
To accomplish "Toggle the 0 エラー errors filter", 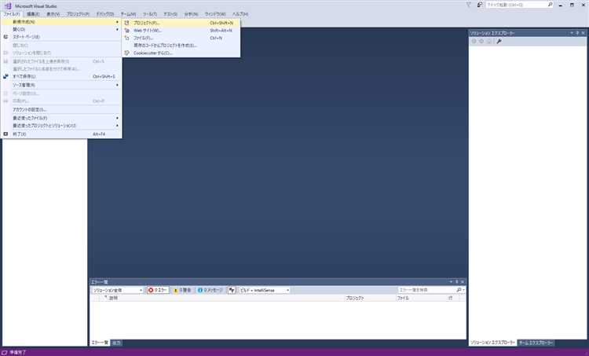I will (158, 290).
